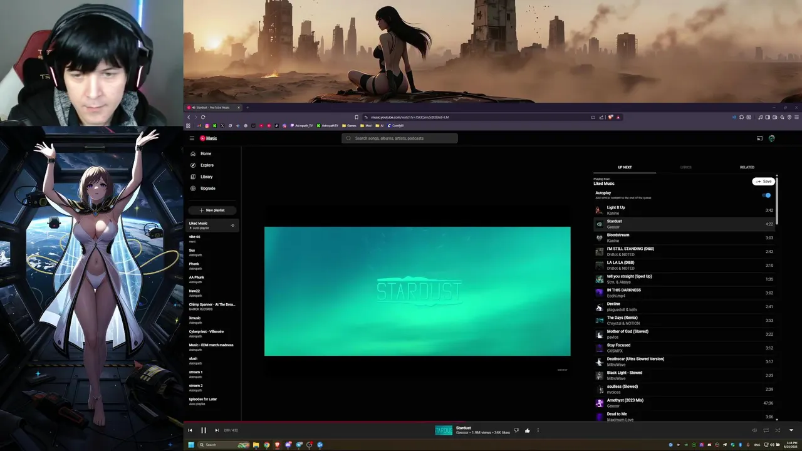Open the Games bookmarks folder
The image size is (802, 451).
pyautogui.click(x=350, y=125)
